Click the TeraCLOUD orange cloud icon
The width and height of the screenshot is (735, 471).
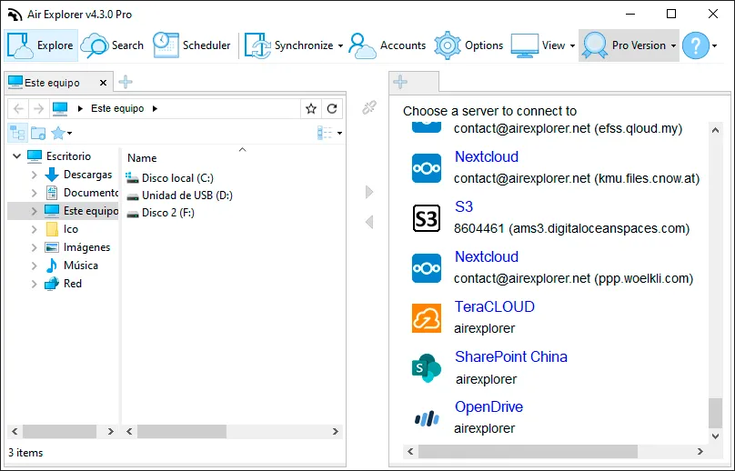tap(427, 317)
